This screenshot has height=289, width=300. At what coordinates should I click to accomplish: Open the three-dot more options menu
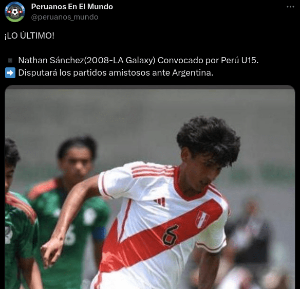coord(290,7)
